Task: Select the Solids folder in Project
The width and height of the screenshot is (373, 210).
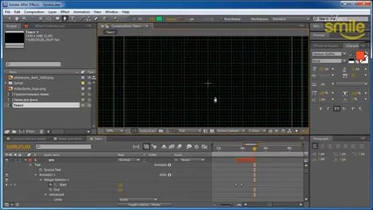Action: tap(18, 83)
